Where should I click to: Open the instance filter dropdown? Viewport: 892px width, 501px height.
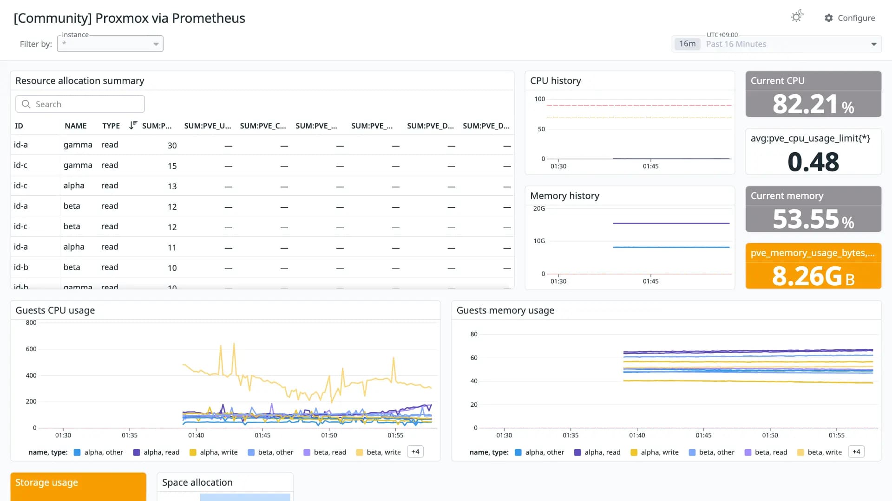point(110,44)
